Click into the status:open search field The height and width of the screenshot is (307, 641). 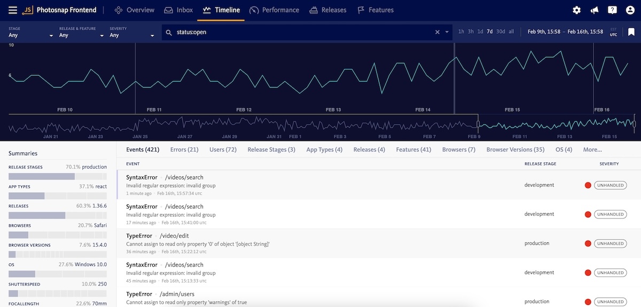299,32
